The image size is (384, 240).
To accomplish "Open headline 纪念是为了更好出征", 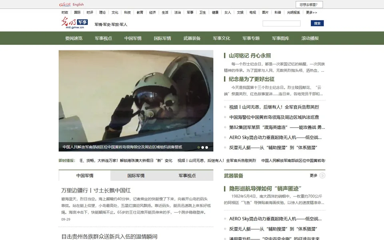I will point(252,79).
